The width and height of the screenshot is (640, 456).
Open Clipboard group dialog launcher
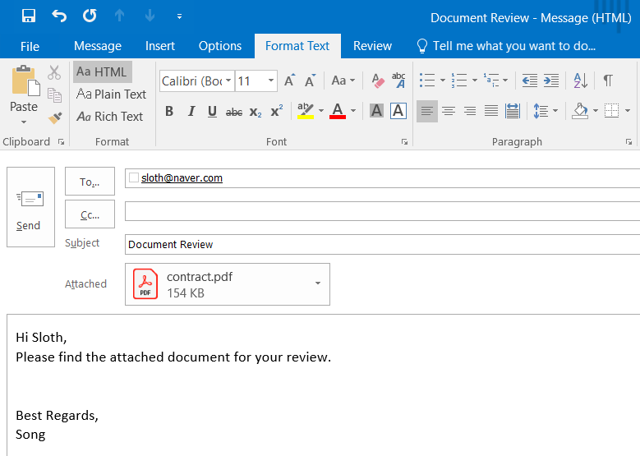(62, 141)
